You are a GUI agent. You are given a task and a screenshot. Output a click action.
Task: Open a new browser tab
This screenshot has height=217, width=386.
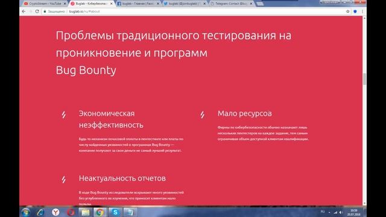point(260,4)
